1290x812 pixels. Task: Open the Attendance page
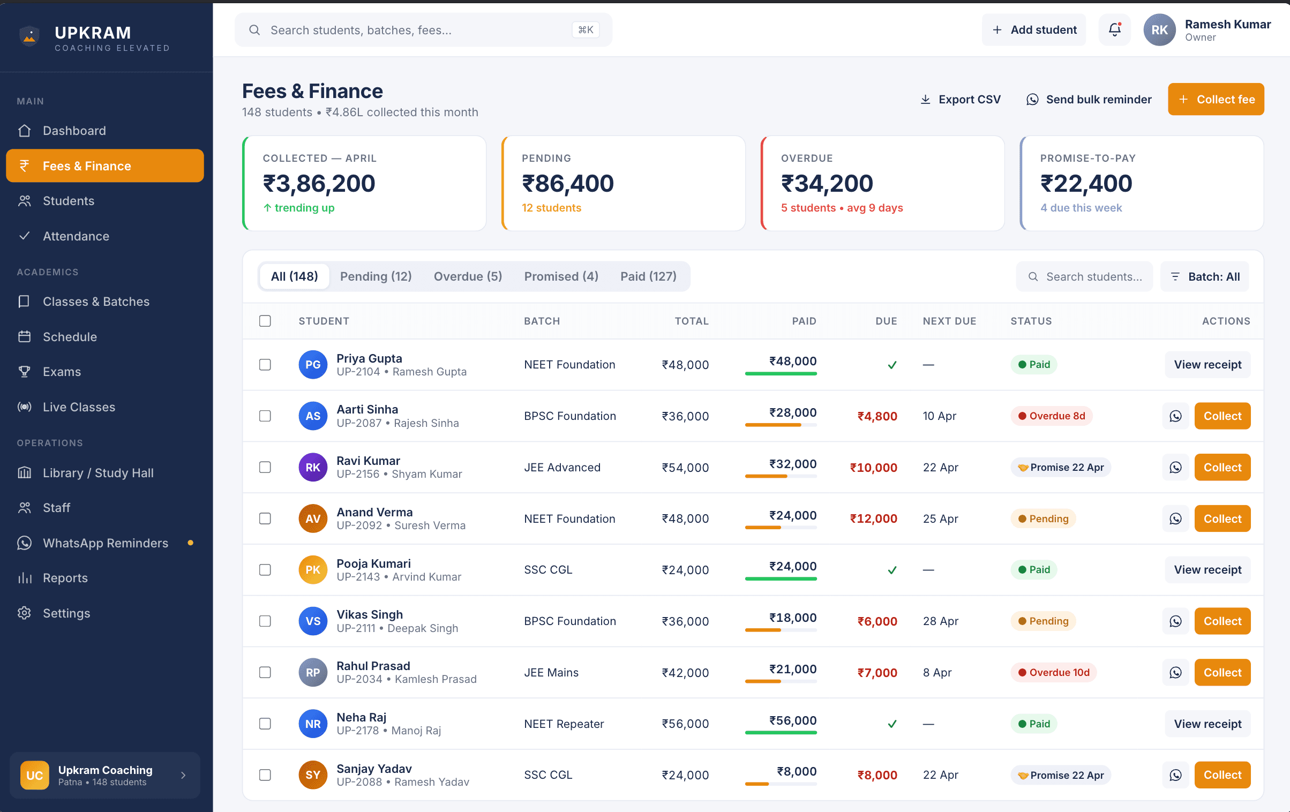(x=77, y=236)
